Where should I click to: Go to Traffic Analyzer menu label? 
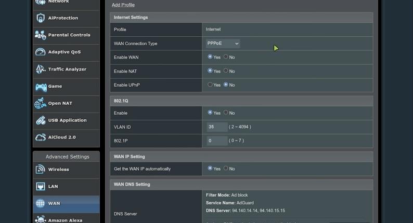(x=67, y=69)
